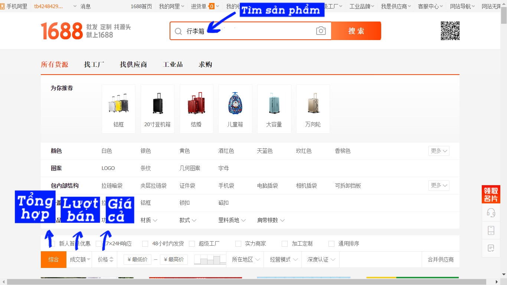Image resolution: width=507 pixels, height=285 pixels.
Task: Open the 大容量 thumbnail
Action: (x=274, y=109)
